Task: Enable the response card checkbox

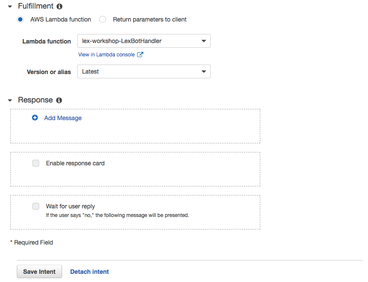Action: [36, 163]
